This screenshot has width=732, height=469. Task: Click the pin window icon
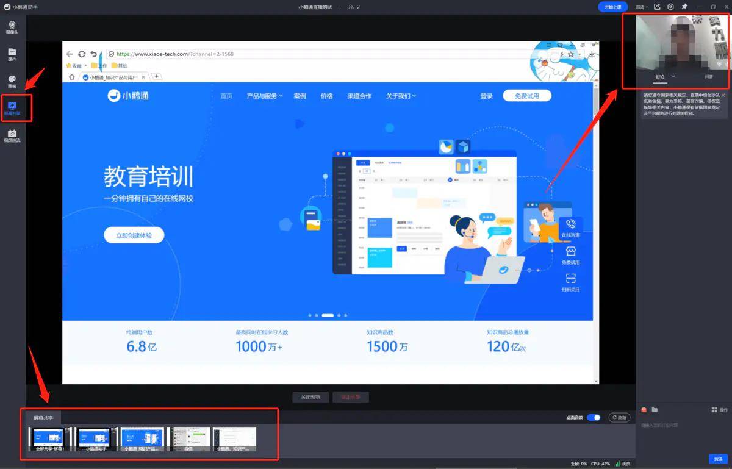[684, 7]
